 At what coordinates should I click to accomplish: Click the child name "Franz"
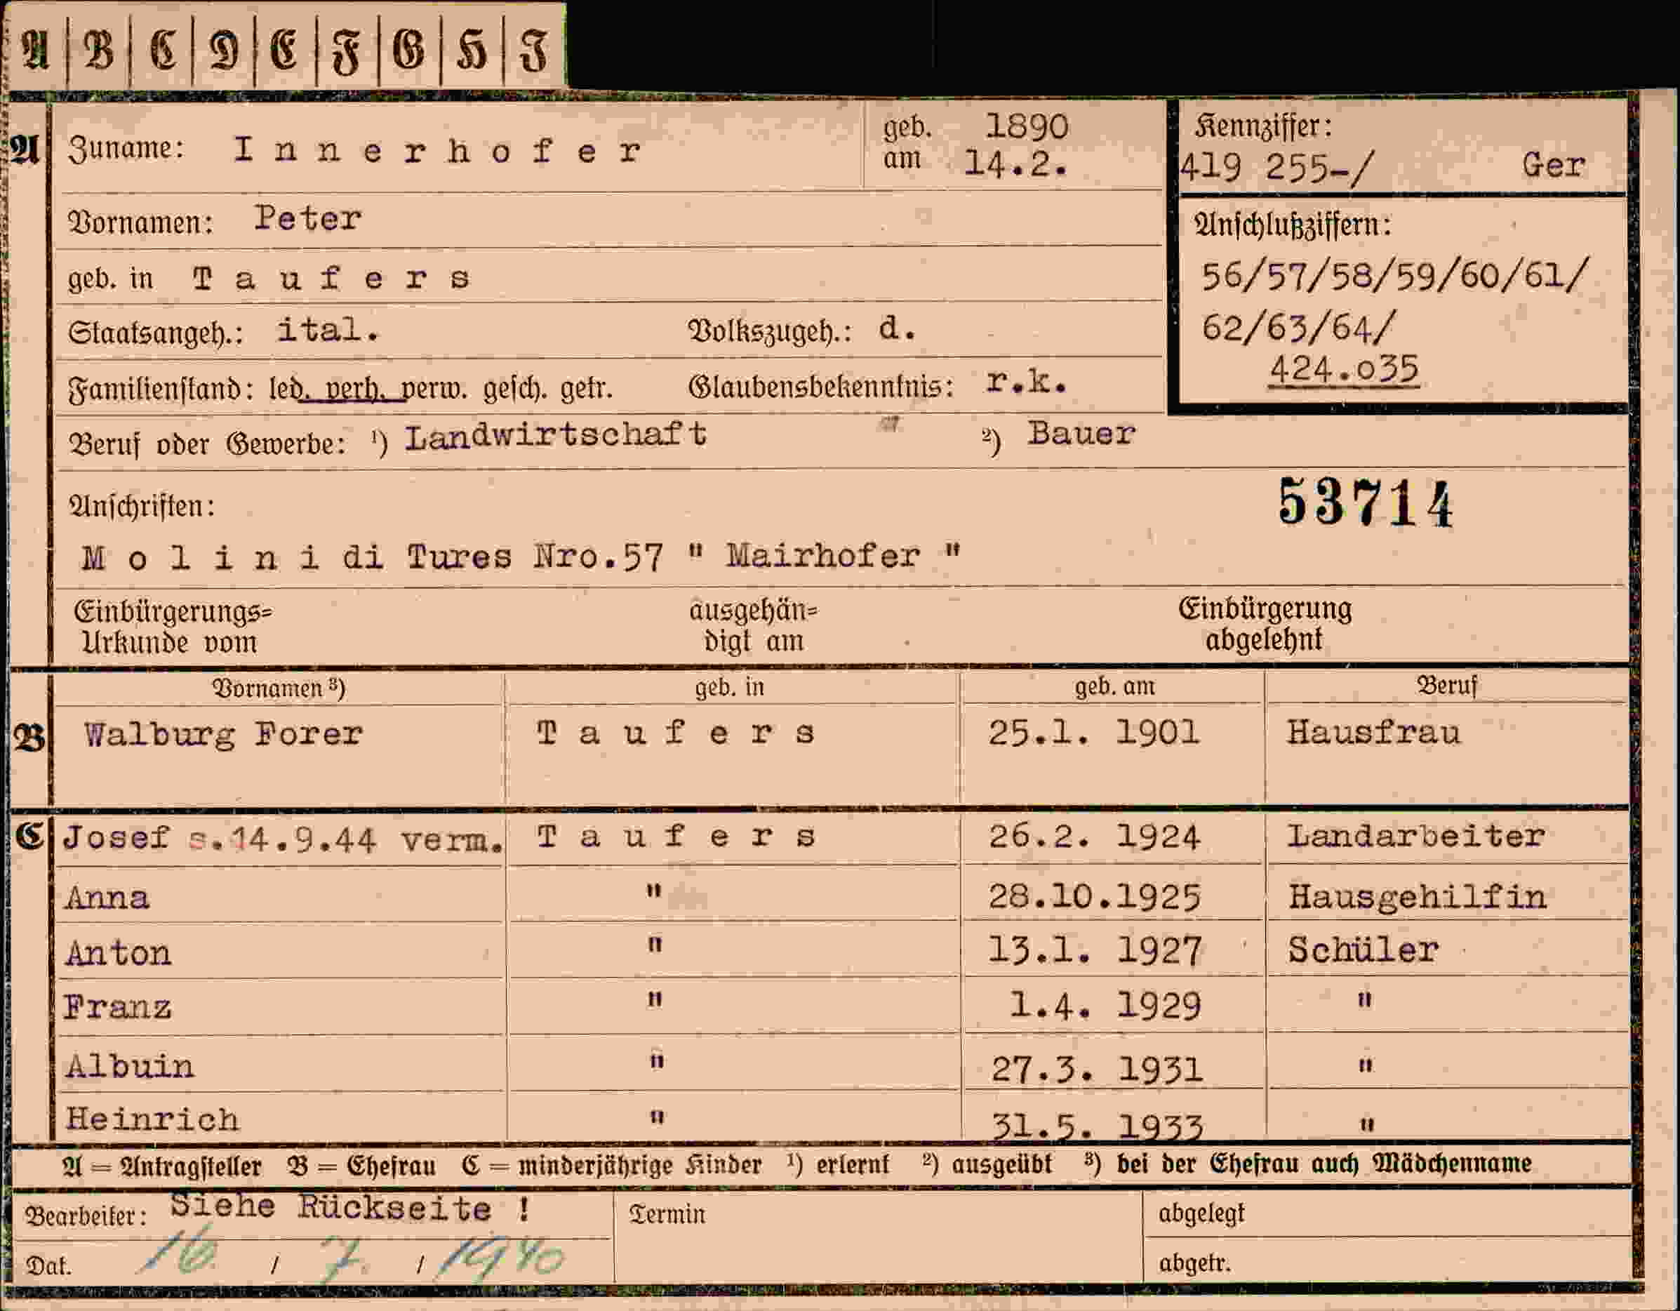click(118, 1007)
